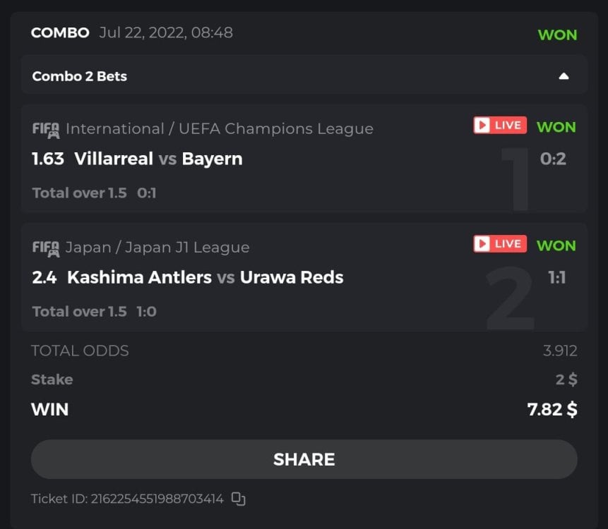
Task: Select the Villarreal team name
Action: point(113,159)
